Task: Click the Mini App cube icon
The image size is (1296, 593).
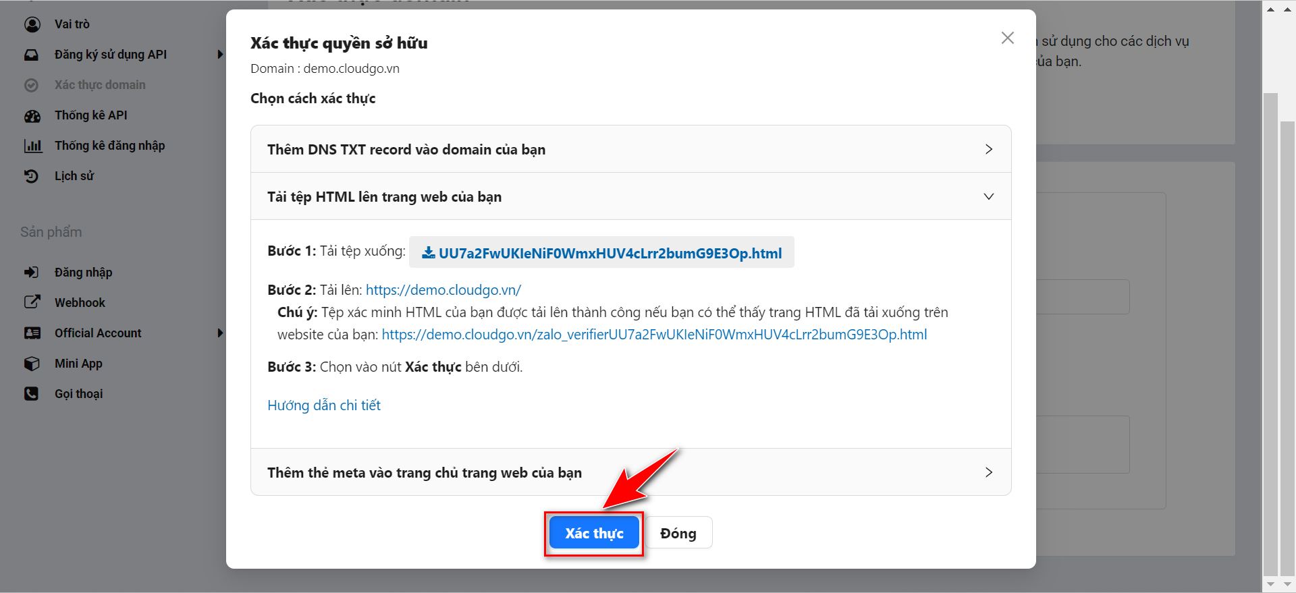Action: coord(32,364)
